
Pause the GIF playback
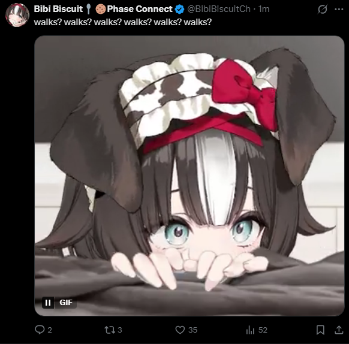pyautogui.click(x=48, y=303)
